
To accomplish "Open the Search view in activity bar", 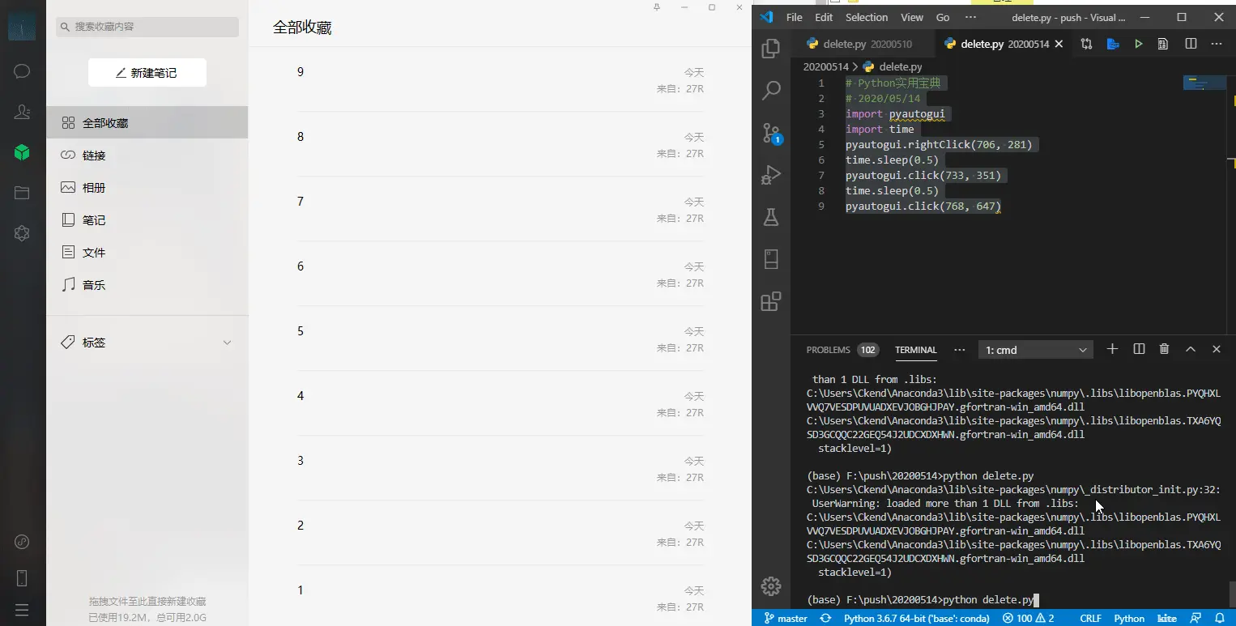I will tap(771, 90).
